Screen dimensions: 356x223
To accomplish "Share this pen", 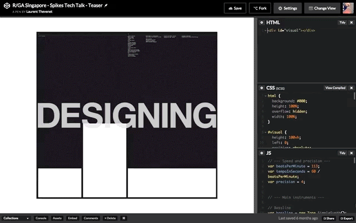I will [x=329, y=219].
